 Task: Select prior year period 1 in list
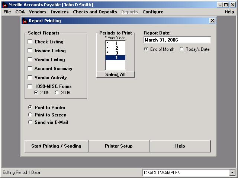(115, 43)
